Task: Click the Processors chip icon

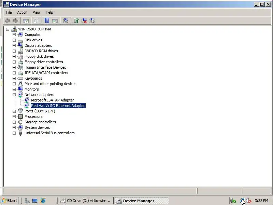Action: coord(20,117)
